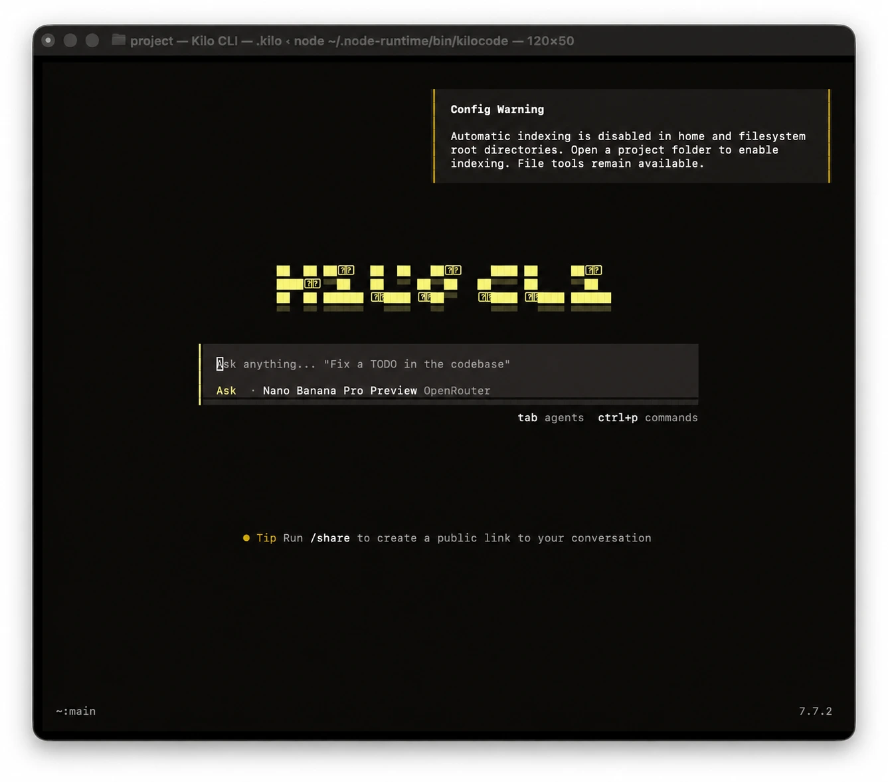This screenshot has width=888, height=782.
Task: Click the '~:main' branch indicator
Action: [76, 711]
